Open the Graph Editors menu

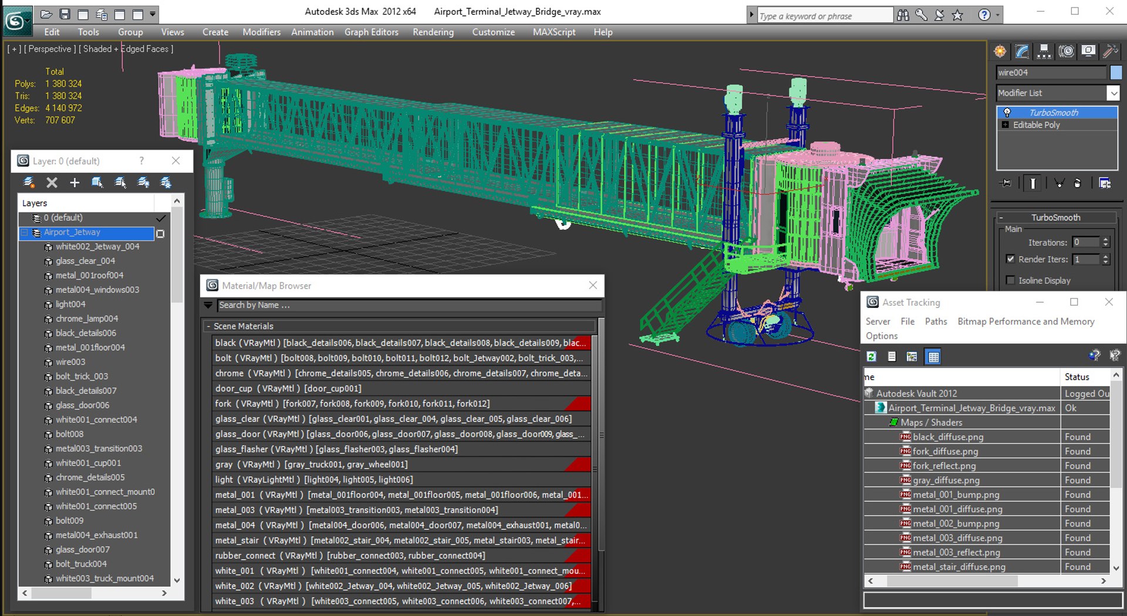(372, 32)
